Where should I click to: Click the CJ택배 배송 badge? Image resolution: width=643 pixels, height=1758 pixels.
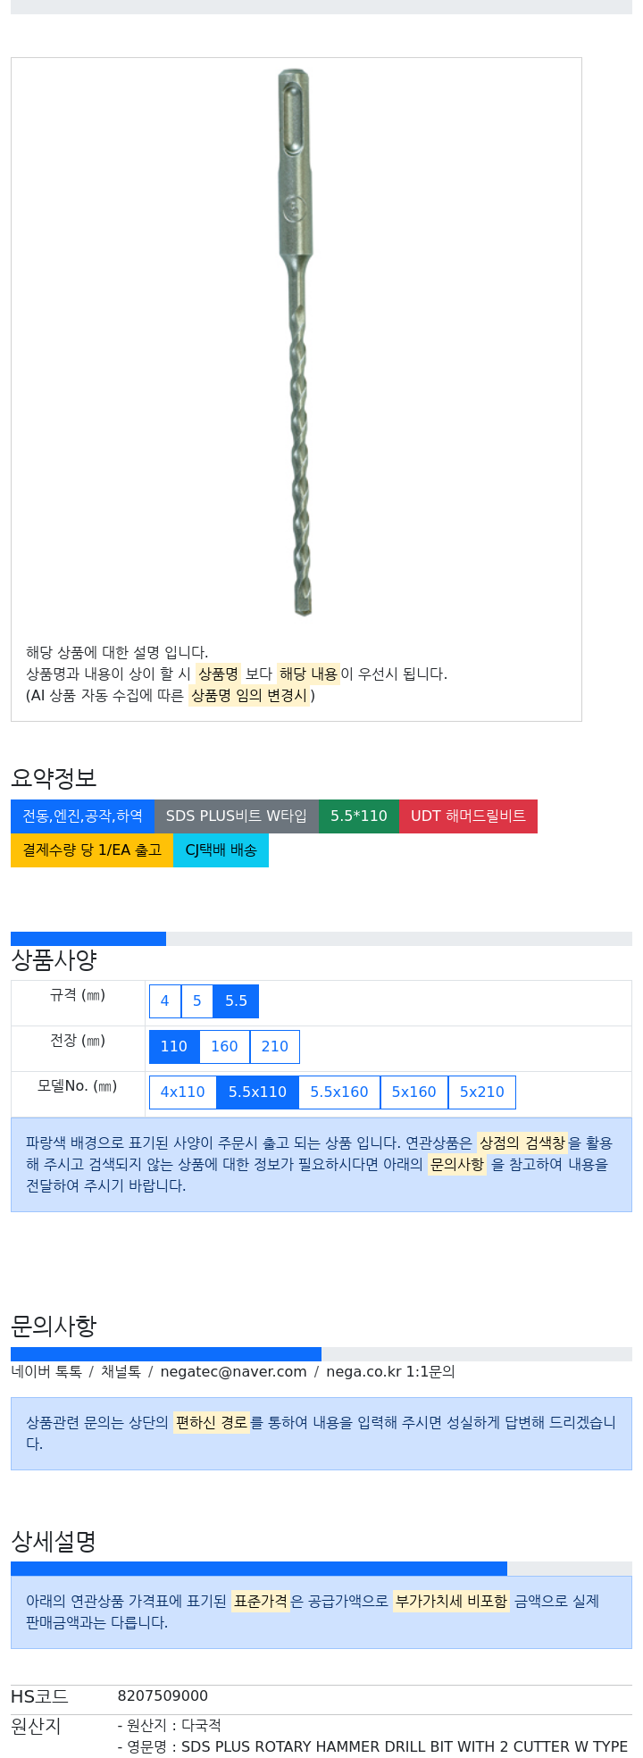point(221,850)
